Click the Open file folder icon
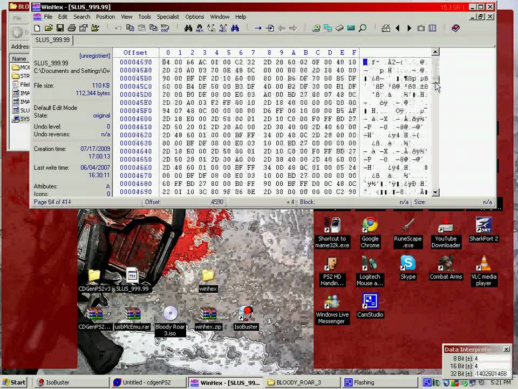The width and height of the screenshot is (518, 389). click(x=49, y=28)
